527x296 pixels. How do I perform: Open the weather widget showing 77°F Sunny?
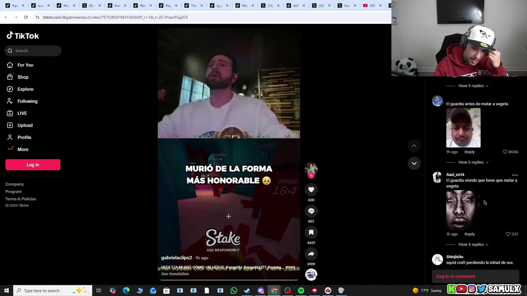(427, 291)
